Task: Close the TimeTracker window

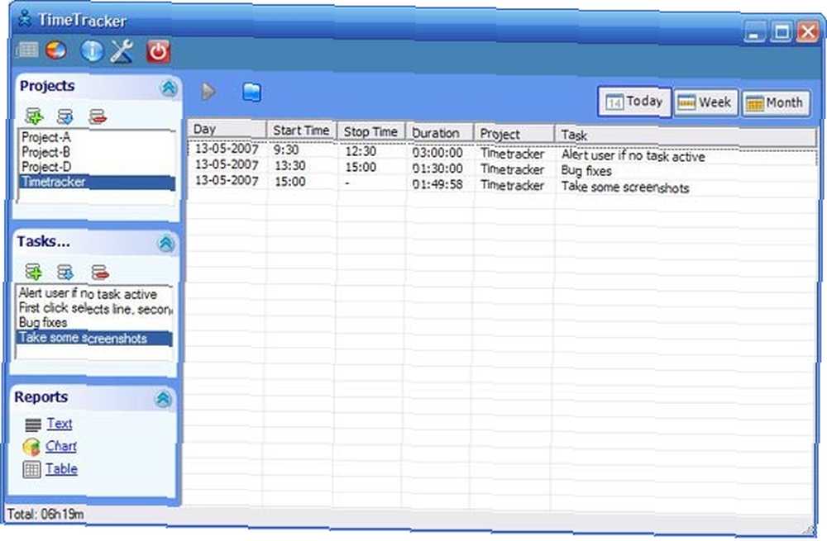Action: [807, 31]
